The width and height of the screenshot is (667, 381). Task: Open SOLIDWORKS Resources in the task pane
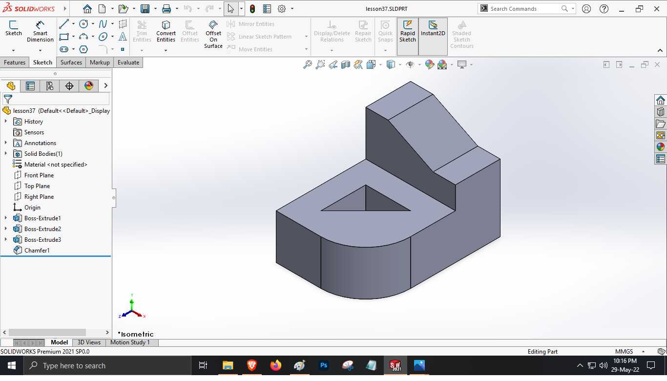[x=661, y=100]
